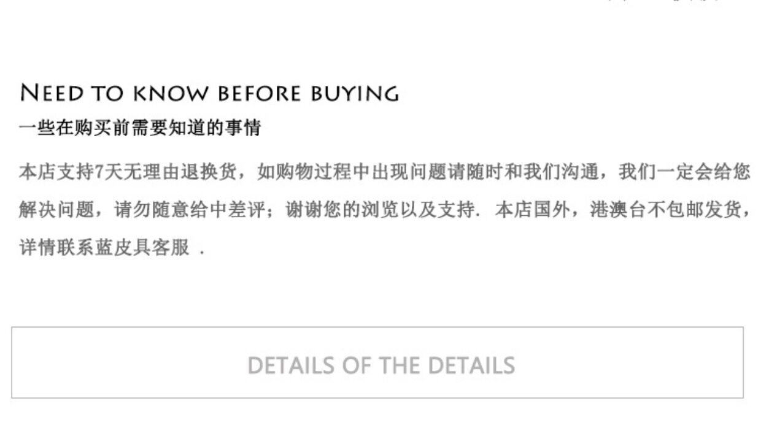Viewport: 761px width, 433px height.
Task: Click the word "BEFORE" in the heading
Action: pos(260,94)
